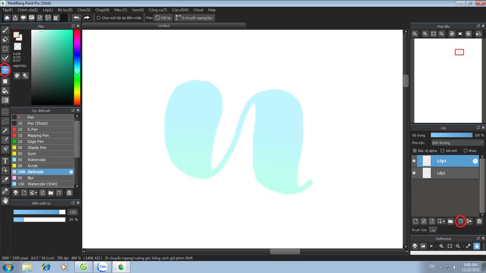
Task: Click the Redo arrow
Action: [86, 18]
